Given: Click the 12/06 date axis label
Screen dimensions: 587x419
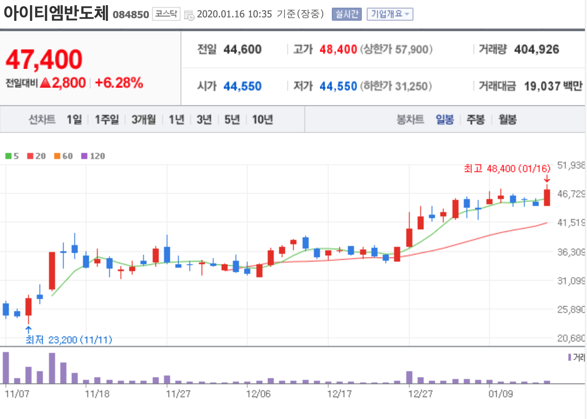Looking at the screenshot, I should point(258,394).
